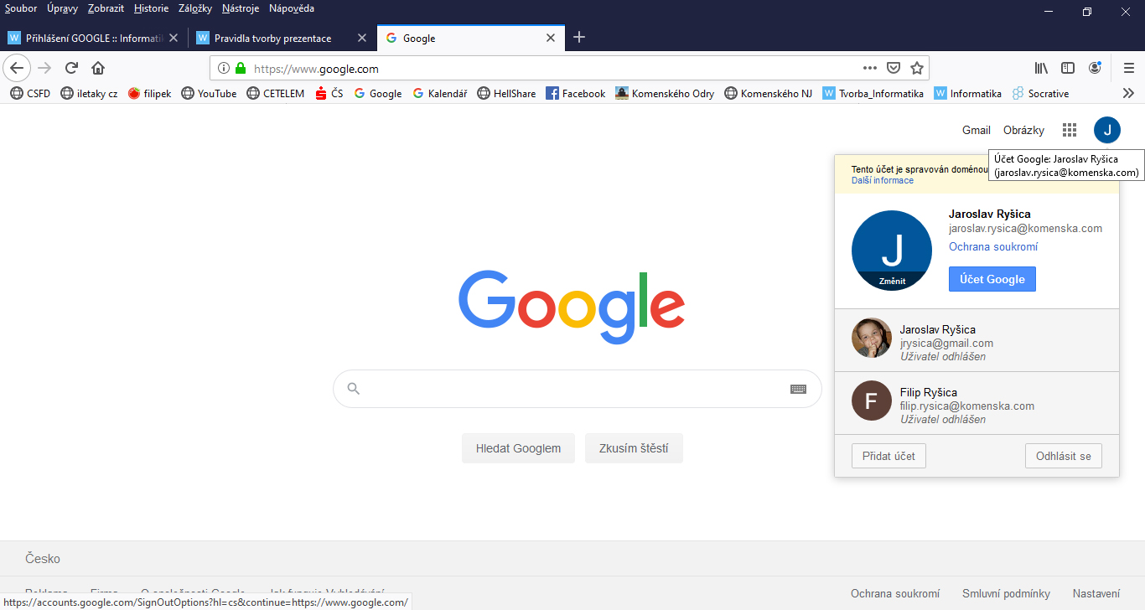The image size is (1145, 610).
Task: Click the forward navigation arrow
Action: (44, 68)
